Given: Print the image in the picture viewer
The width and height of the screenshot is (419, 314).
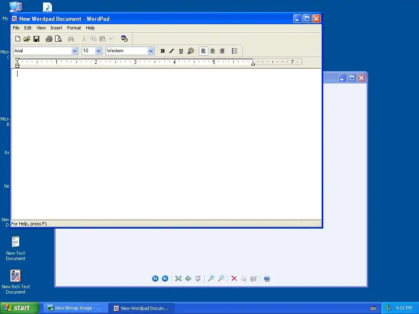Looking at the screenshot, I should point(244,278).
